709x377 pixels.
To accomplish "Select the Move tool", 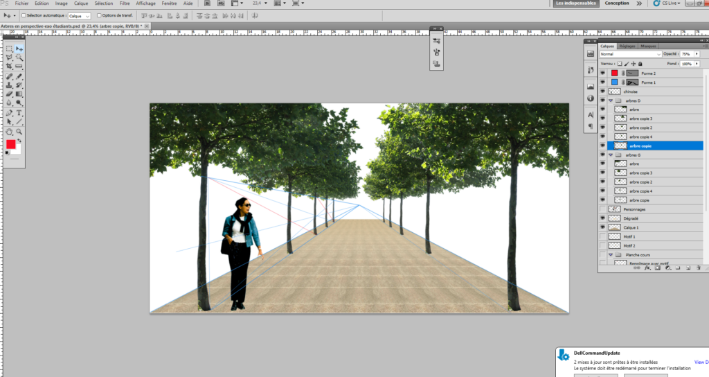I will coord(19,49).
